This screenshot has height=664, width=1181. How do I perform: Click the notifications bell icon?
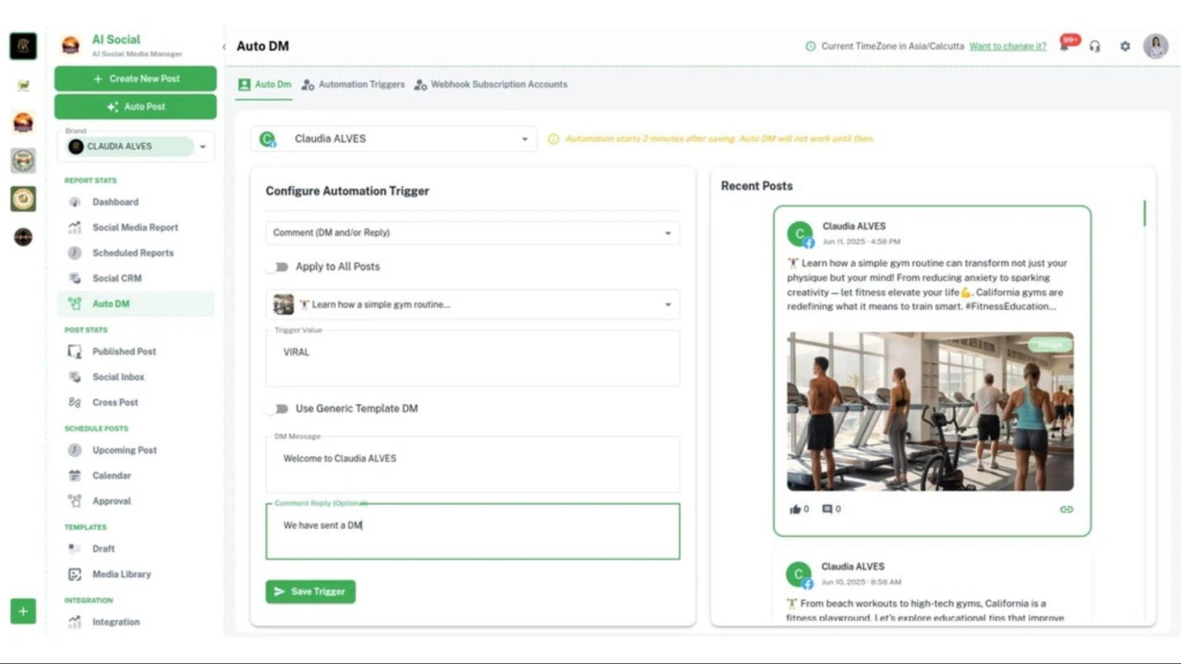(1065, 47)
